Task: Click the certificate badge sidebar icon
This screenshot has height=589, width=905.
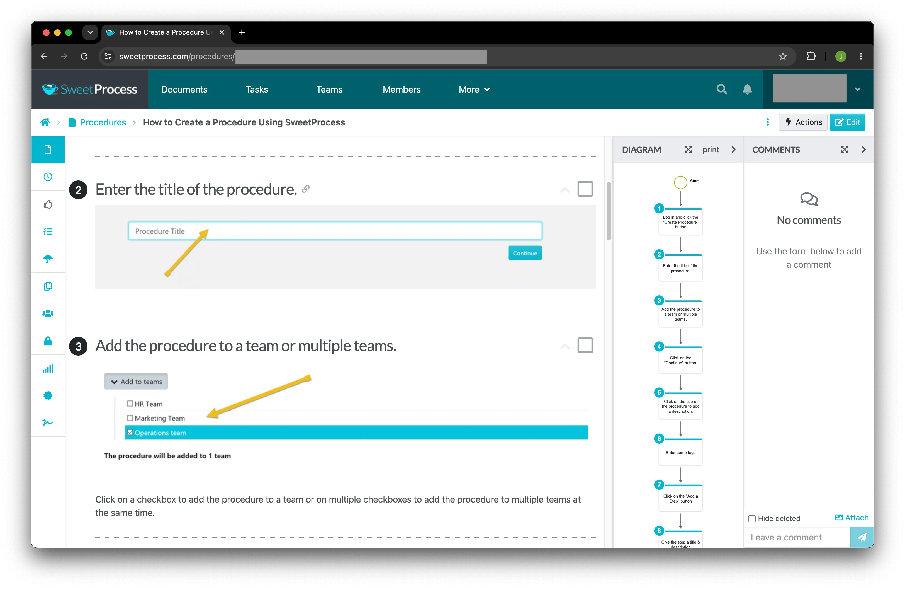Action: click(x=48, y=396)
